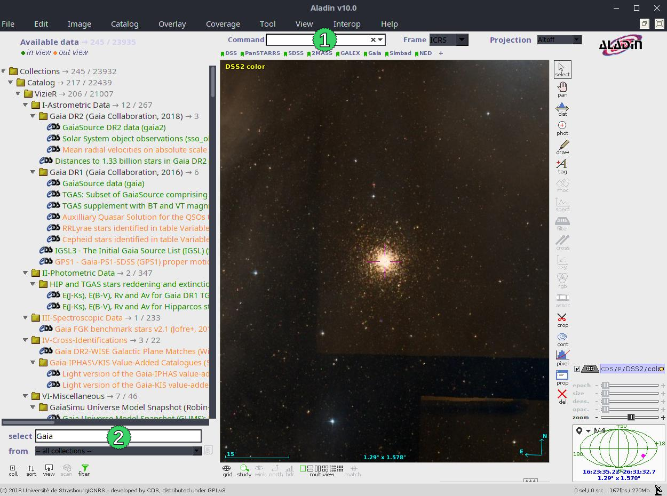This screenshot has height=496, width=667.
Task: Click the satellite status icon in bottom-right corner
Action: (658, 490)
